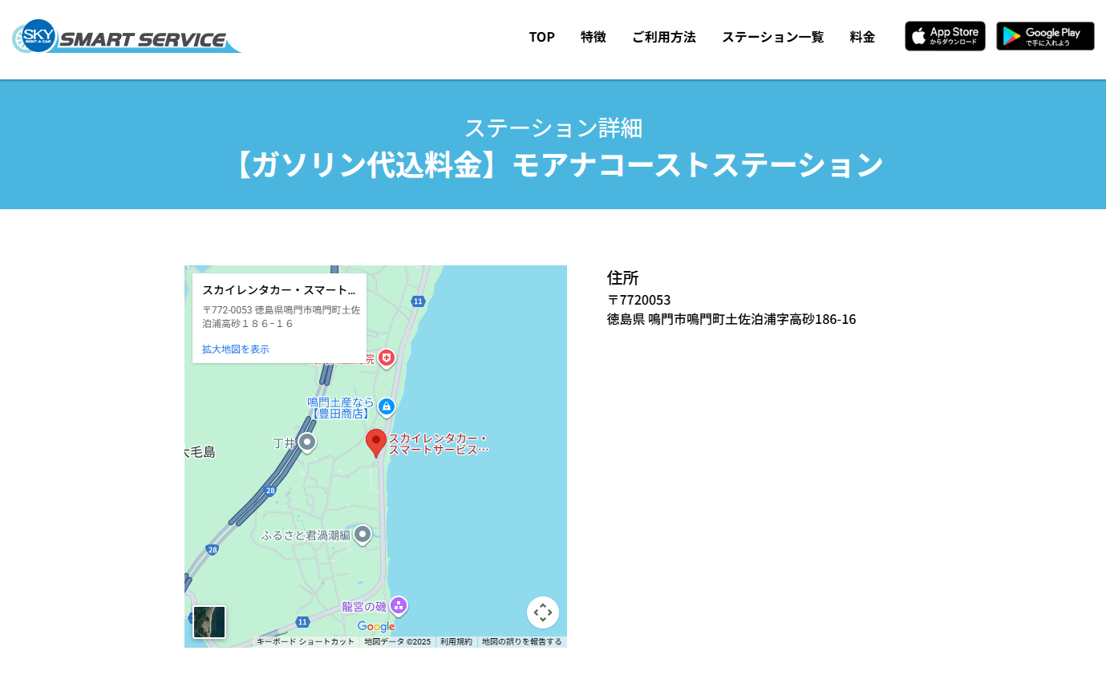The image size is (1106, 683).
Task: Click the Google logo on map
Action: (376, 626)
